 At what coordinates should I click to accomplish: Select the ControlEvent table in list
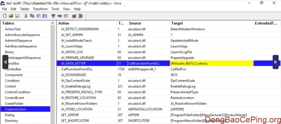point(14,98)
